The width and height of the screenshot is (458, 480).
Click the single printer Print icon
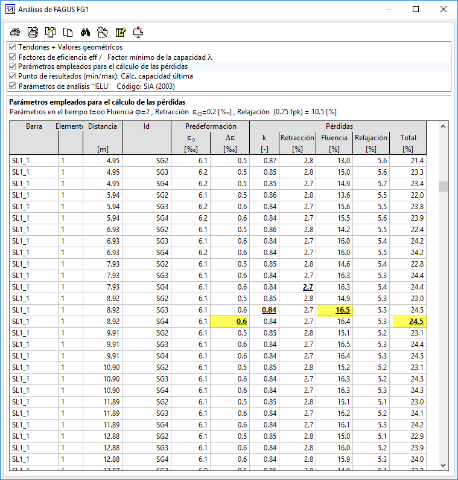(15, 32)
